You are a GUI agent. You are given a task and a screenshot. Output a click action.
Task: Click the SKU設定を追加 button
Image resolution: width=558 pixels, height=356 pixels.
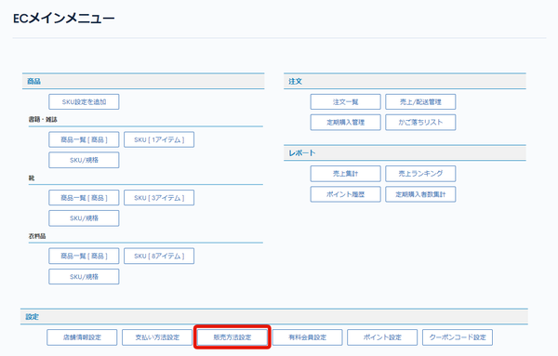tap(84, 101)
